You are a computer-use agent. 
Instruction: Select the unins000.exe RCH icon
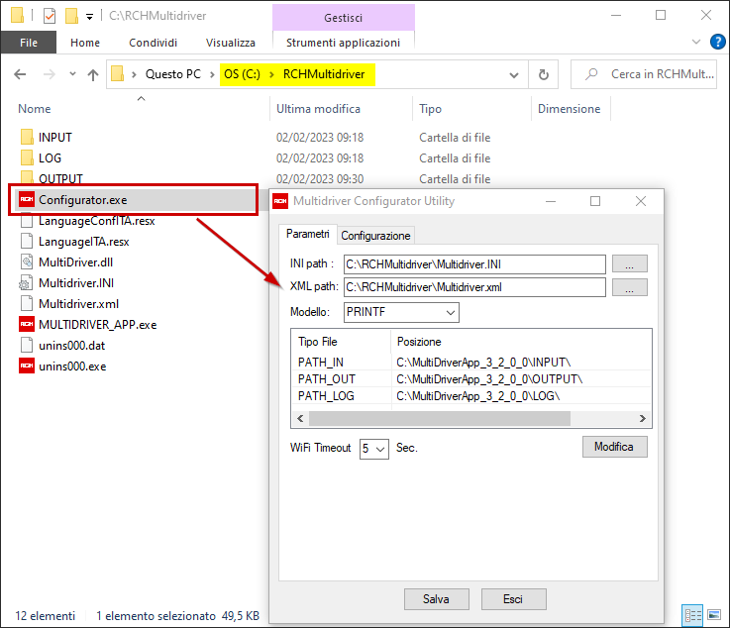click(x=27, y=366)
